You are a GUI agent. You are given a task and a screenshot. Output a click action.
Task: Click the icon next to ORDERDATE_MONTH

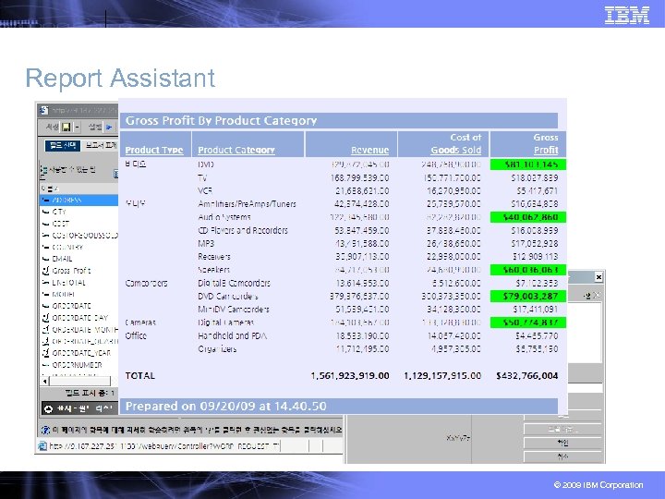point(46,329)
